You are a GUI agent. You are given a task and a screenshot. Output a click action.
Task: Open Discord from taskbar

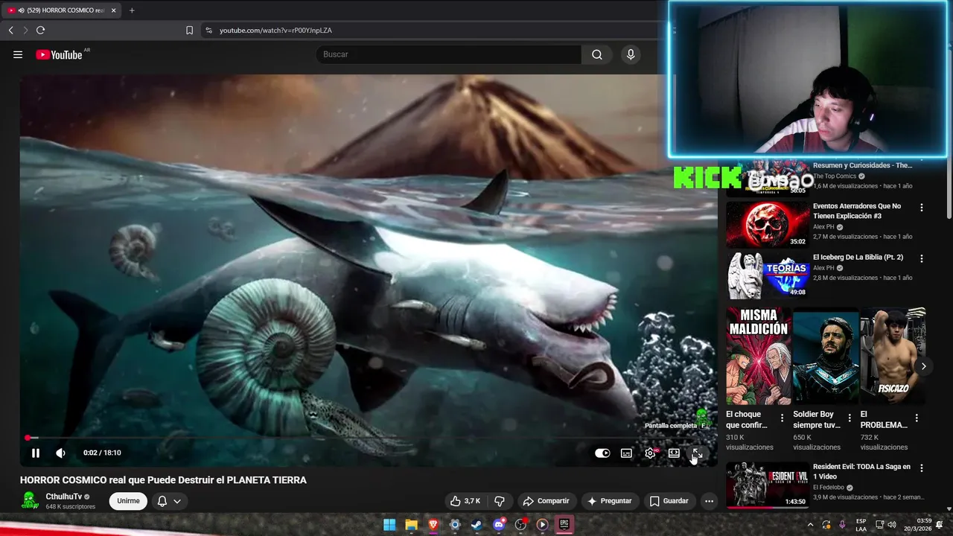point(499,525)
